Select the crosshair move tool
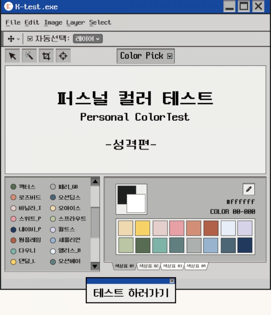Viewport: 271px width, 315px height. click(63, 55)
